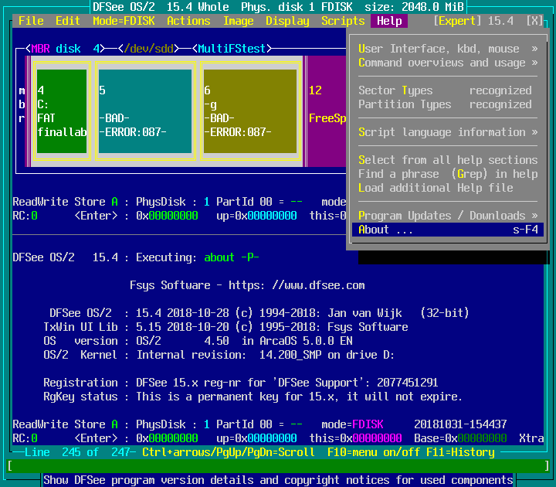Open the Mode=FDISK menu

click(124, 21)
